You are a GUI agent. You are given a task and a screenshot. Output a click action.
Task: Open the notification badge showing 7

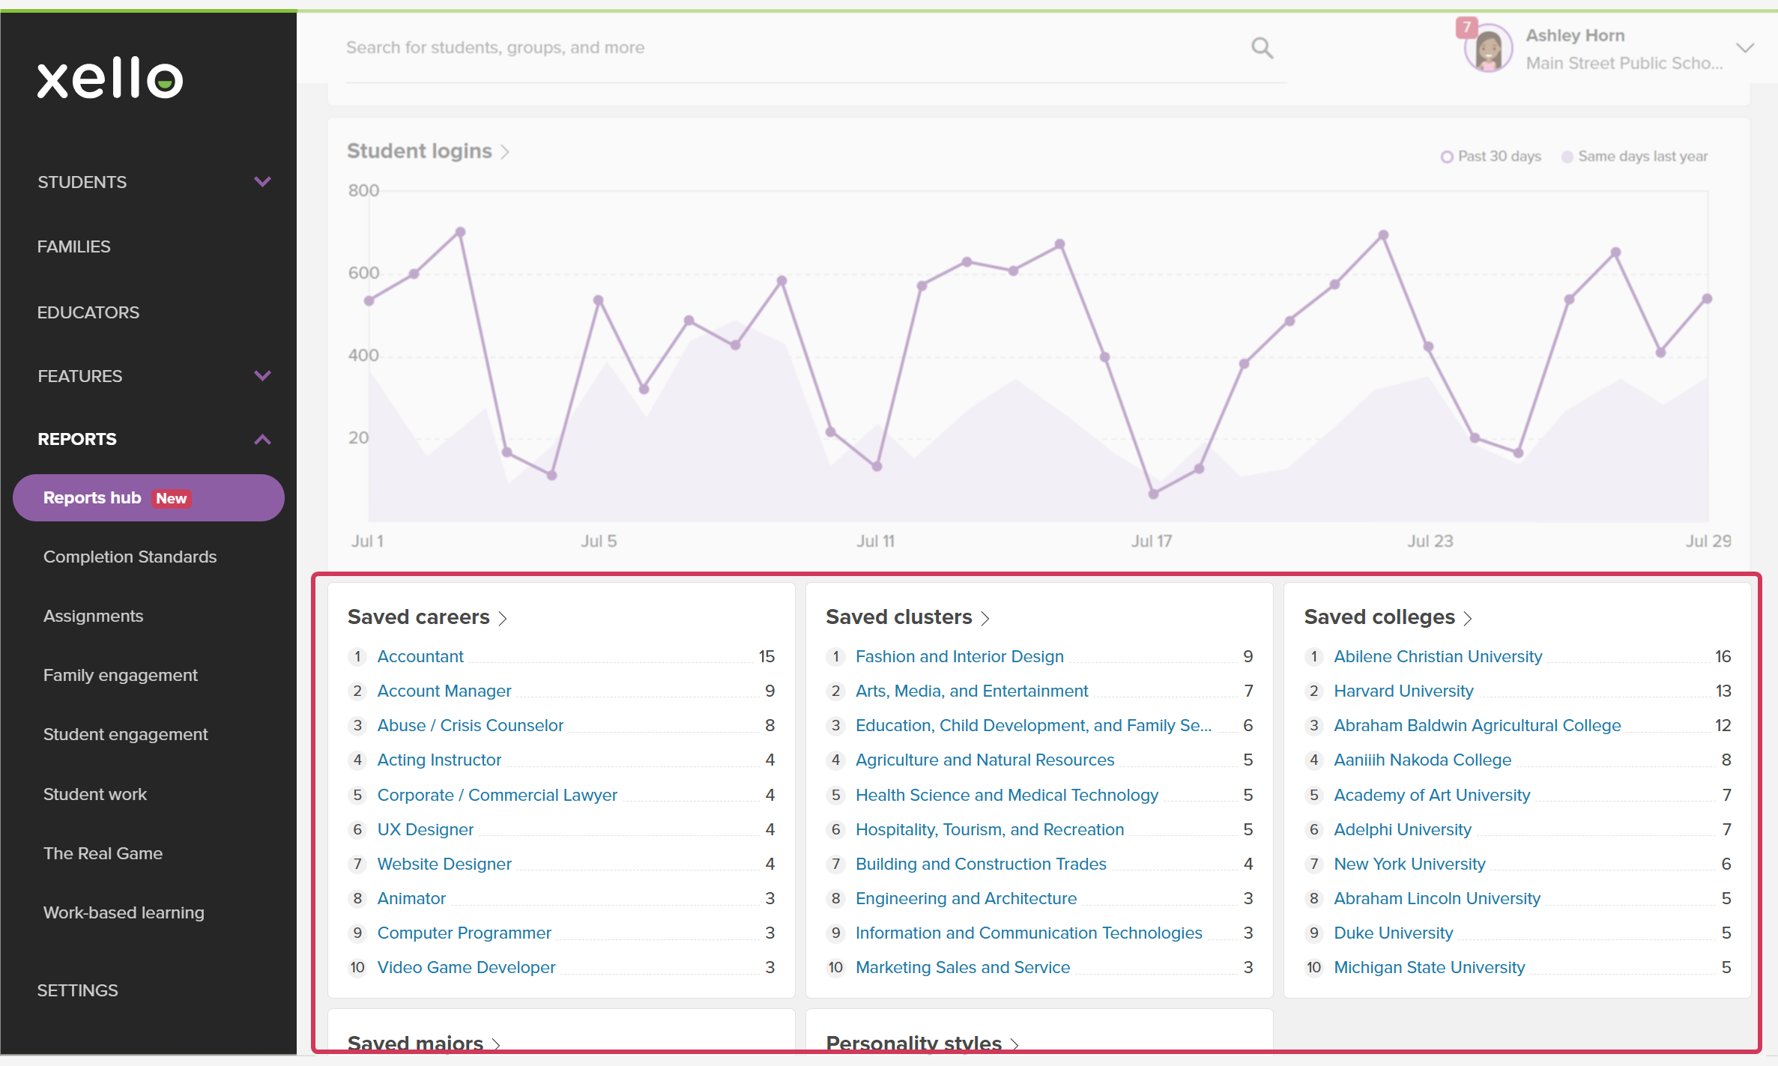[1466, 27]
